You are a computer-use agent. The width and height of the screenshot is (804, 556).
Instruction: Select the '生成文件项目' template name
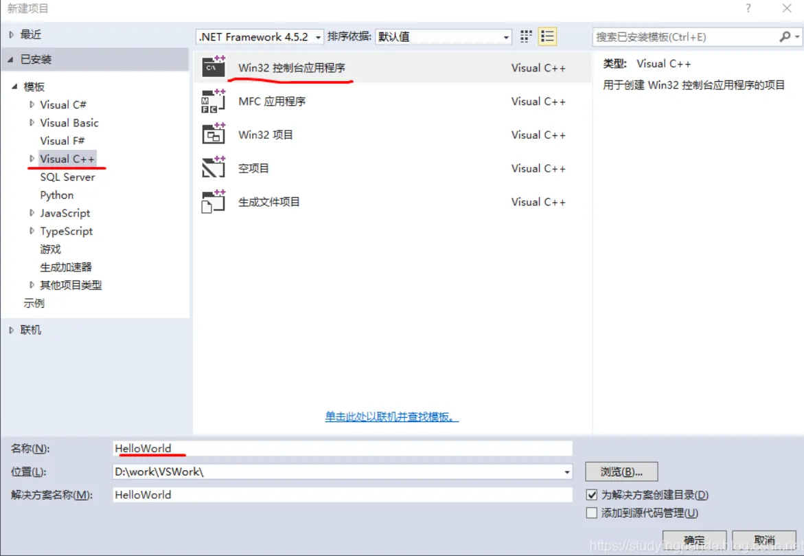[268, 202]
